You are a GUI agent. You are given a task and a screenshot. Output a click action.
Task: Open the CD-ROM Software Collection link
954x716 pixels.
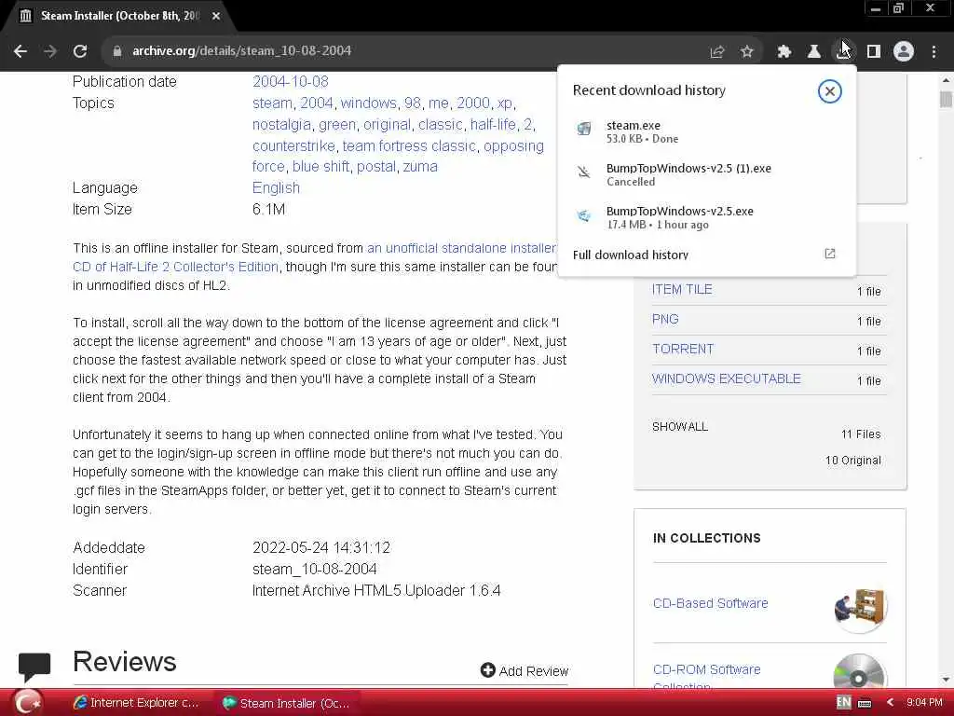pos(706,677)
